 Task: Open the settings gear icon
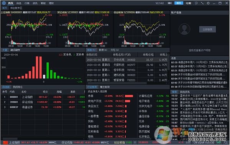[x=208, y=3]
